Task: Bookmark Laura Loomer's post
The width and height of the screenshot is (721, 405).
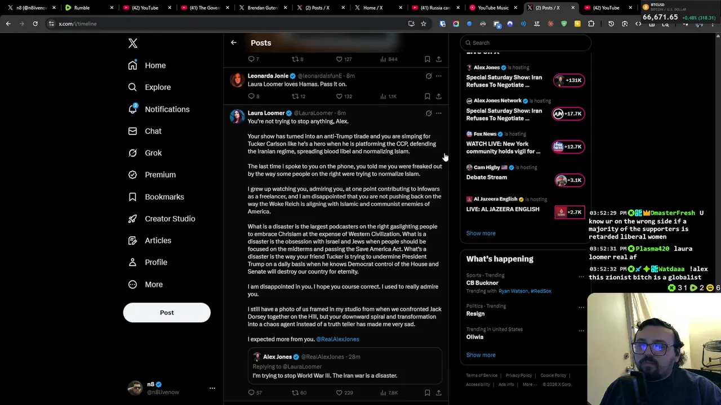Action: tap(428, 393)
